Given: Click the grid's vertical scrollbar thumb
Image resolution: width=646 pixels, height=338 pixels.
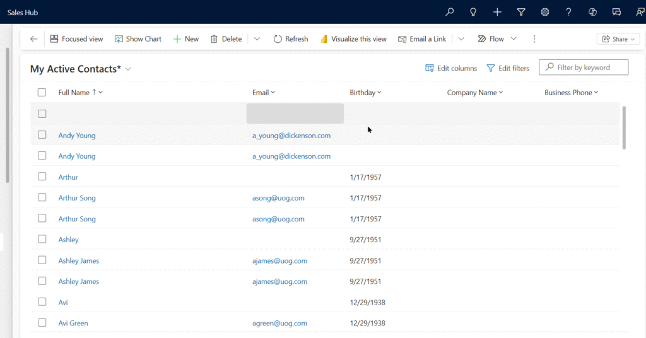Looking at the screenshot, I should (x=624, y=127).
